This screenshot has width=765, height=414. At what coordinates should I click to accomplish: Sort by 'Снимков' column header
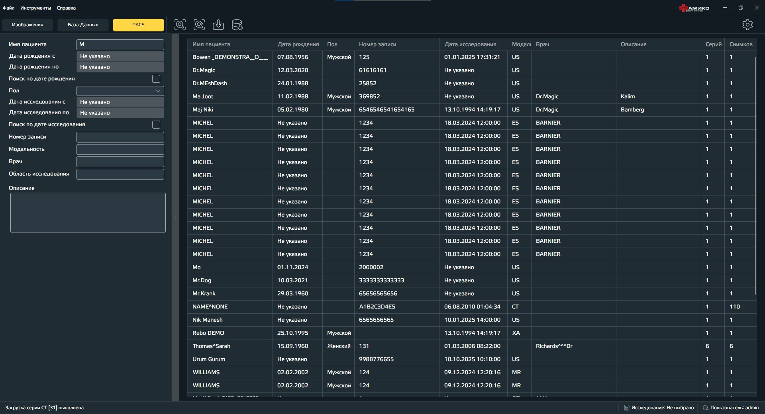pos(741,44)
